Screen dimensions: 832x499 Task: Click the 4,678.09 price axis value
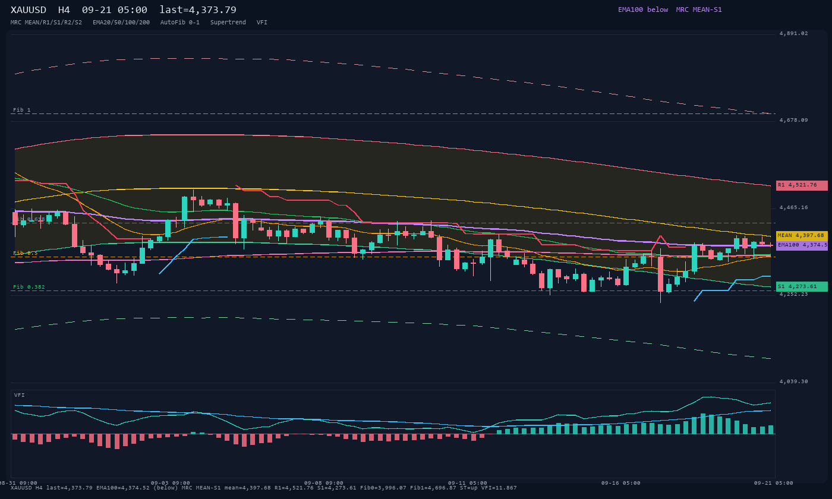pyautogui.click(x=794, y=120)
